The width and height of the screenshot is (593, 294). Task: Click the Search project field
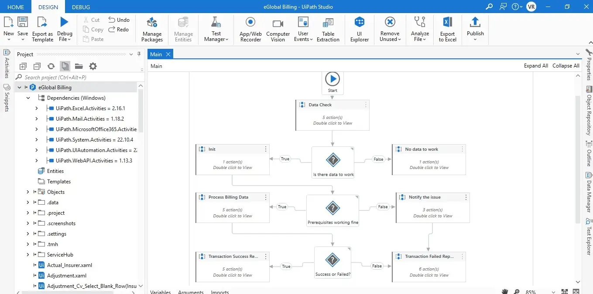(79, 77)
